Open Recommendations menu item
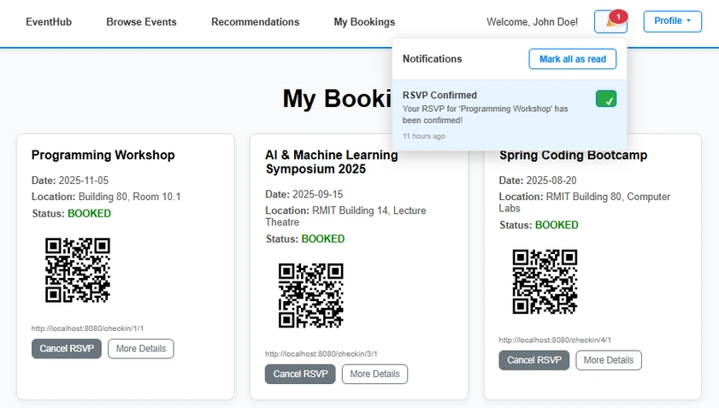719x408 pixels. [x=255, y=22]
